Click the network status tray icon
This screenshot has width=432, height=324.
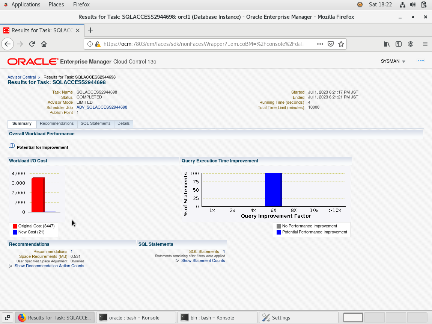[402, 5]
